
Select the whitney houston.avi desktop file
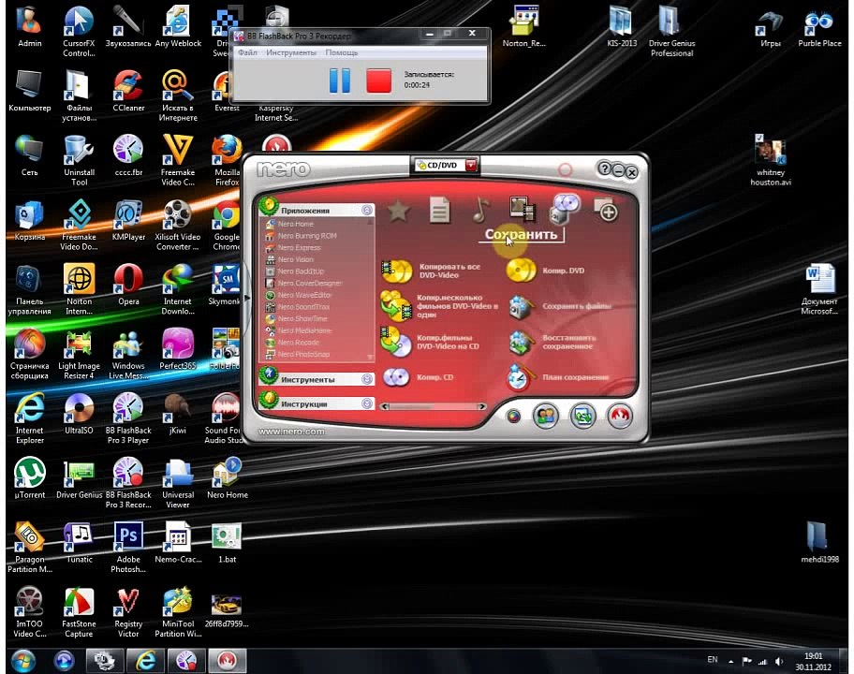tap(770, 160)
